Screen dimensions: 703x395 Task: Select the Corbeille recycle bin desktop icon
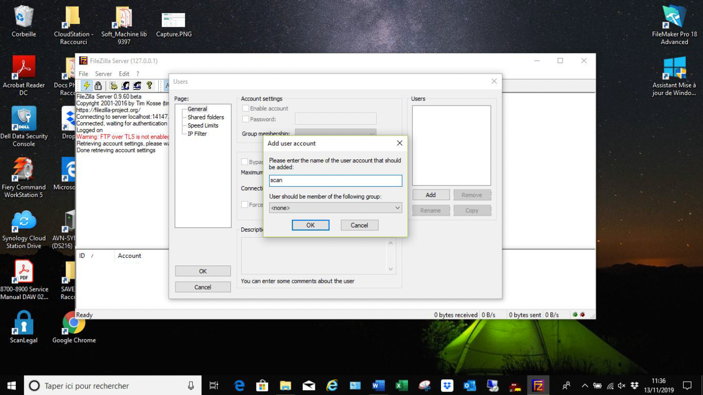24,21
